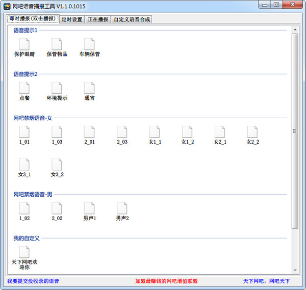Click the 网吧禁烟语音-女 group header
Screen dimensions: 306x290
(x=33, y=118)
